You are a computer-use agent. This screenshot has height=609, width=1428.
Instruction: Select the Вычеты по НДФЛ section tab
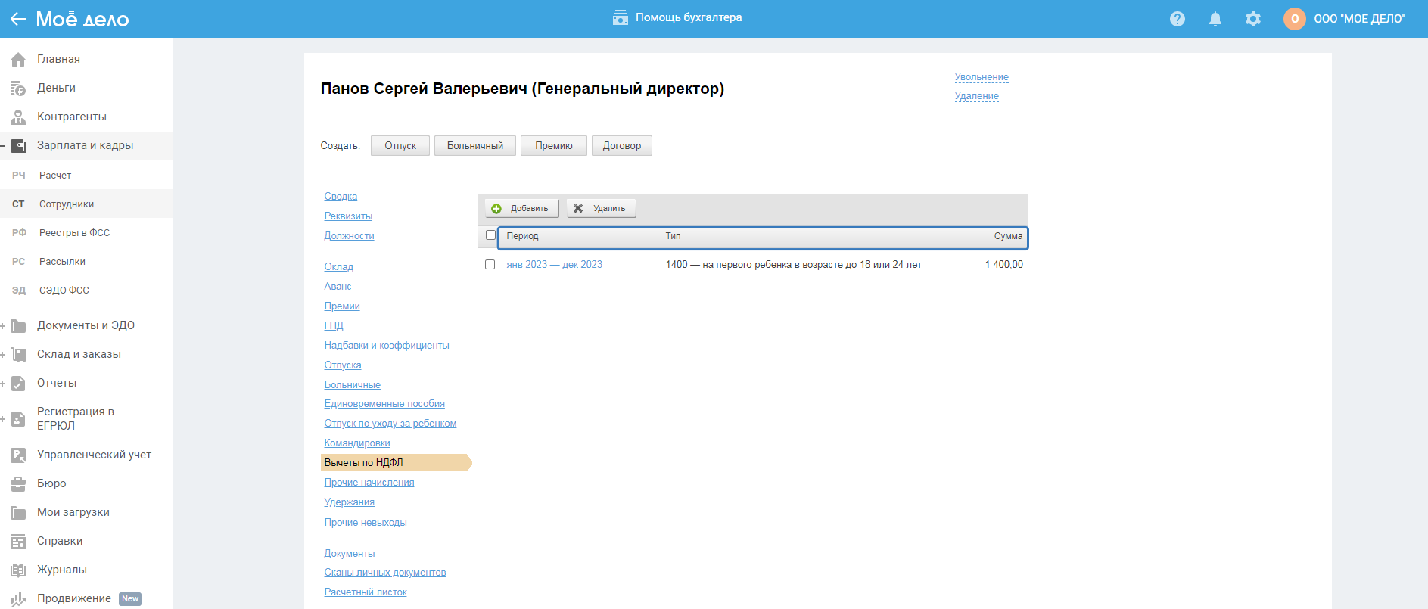pos(396,463)
